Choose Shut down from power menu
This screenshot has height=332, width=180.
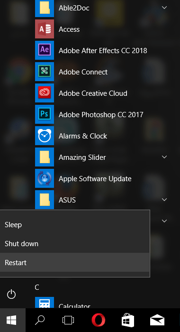point(75,243)
